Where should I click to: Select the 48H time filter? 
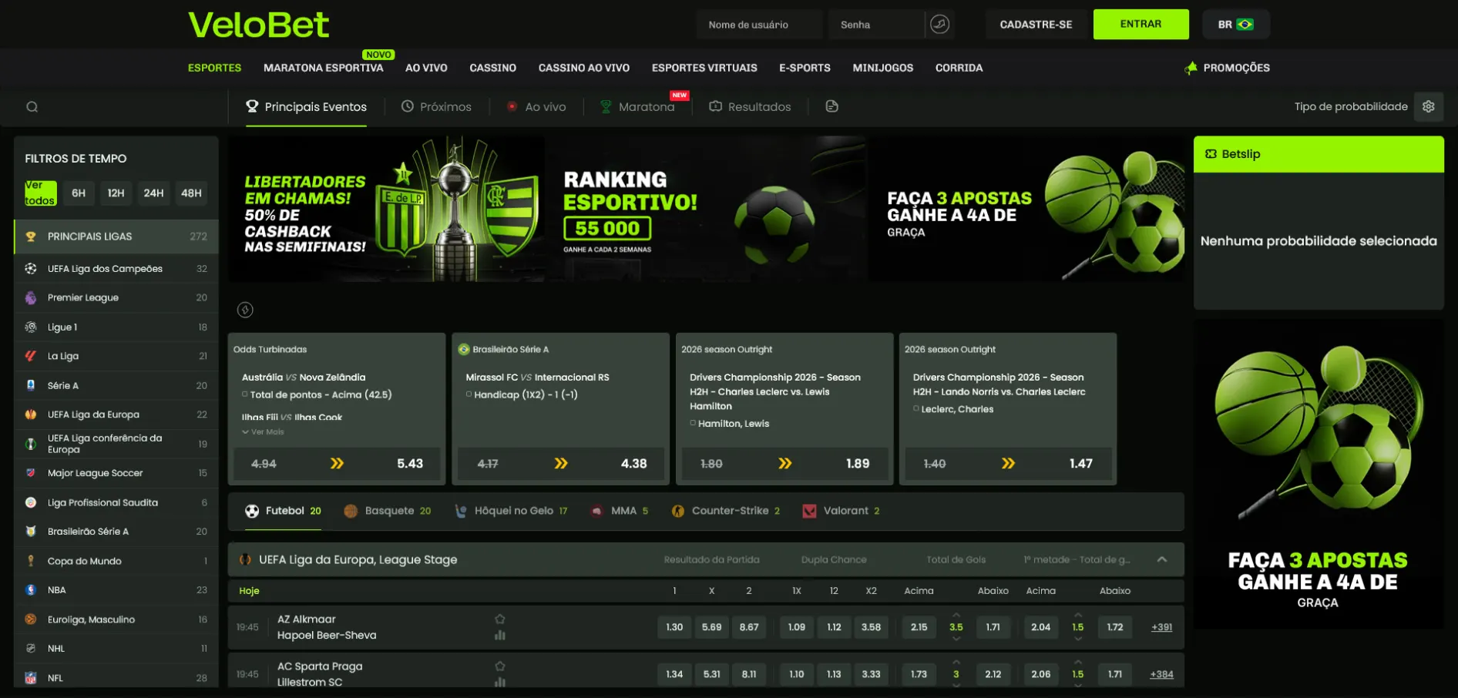[191, 193]
